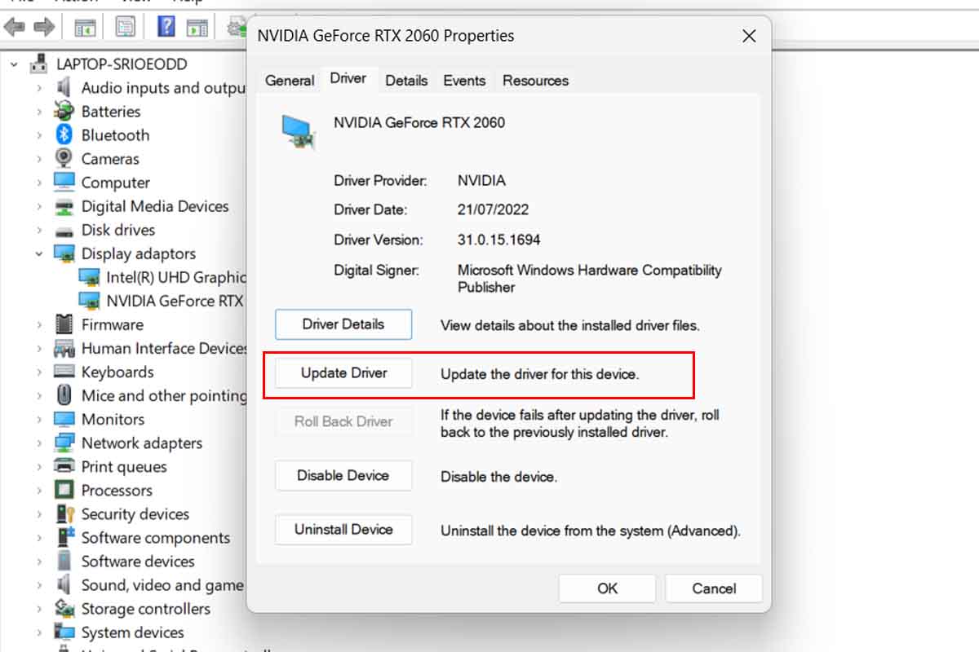Click the Update Driver button
The height and width of the screenshot is (652, 979).
tap(343, 373)
